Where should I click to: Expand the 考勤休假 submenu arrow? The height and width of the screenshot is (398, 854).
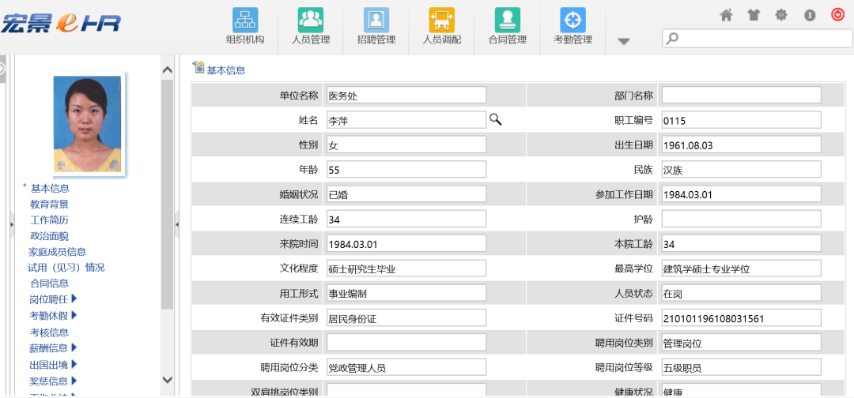74,315
